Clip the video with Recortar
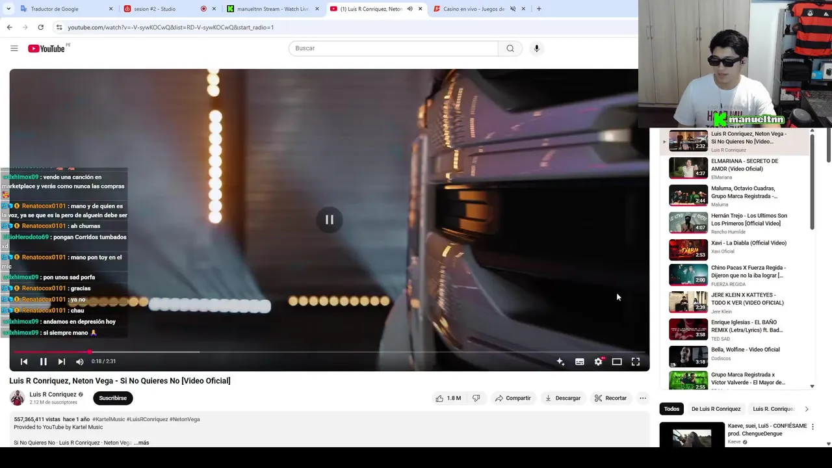832x468 pixels. pos(610,398)
